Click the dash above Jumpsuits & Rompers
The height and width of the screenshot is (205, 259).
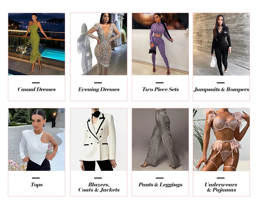tap(221, 83)
